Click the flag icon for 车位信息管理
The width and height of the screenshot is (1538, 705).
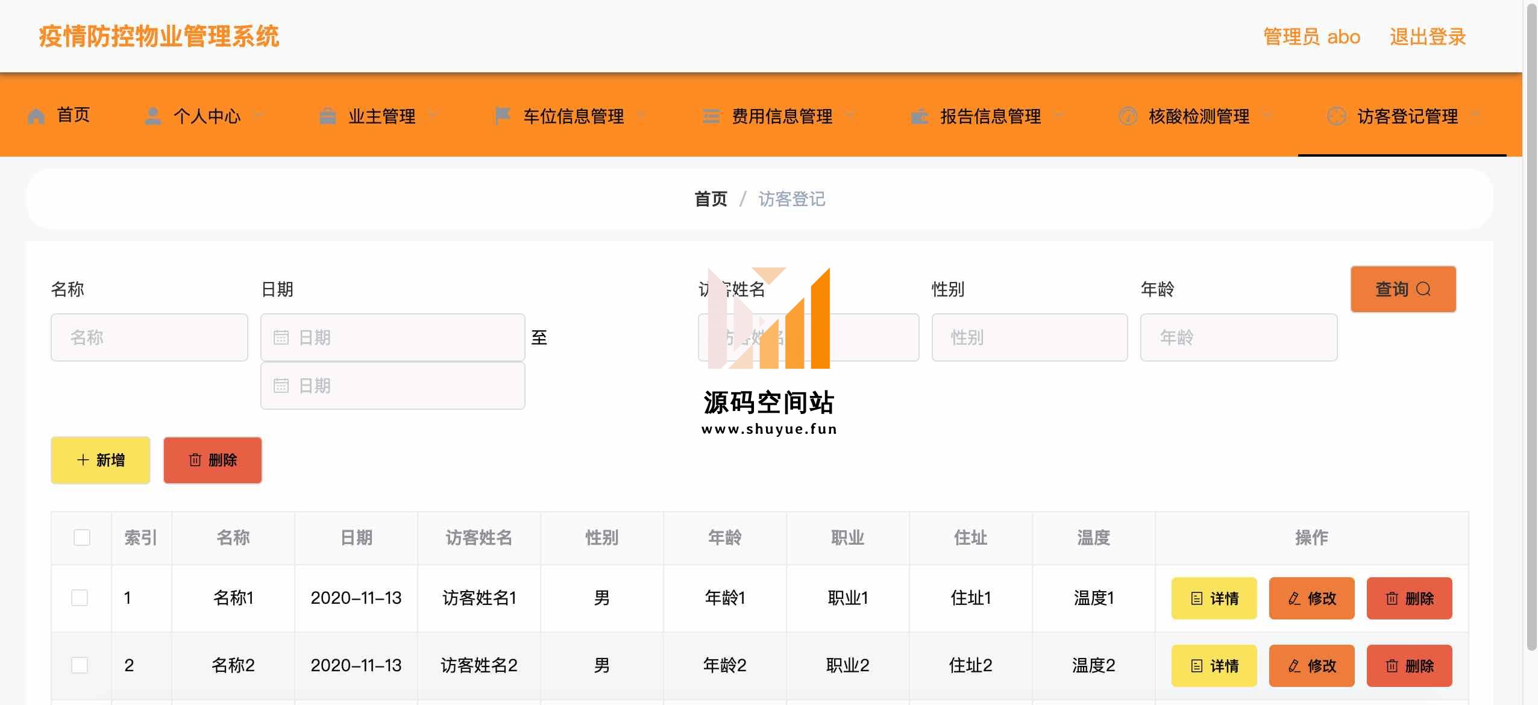coord(502,115)
